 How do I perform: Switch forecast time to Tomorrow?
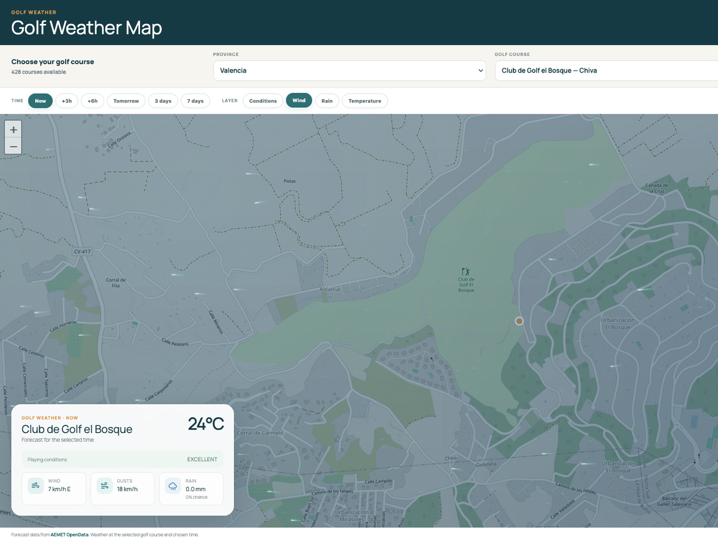pyautogui.click(x=126, y=101)
